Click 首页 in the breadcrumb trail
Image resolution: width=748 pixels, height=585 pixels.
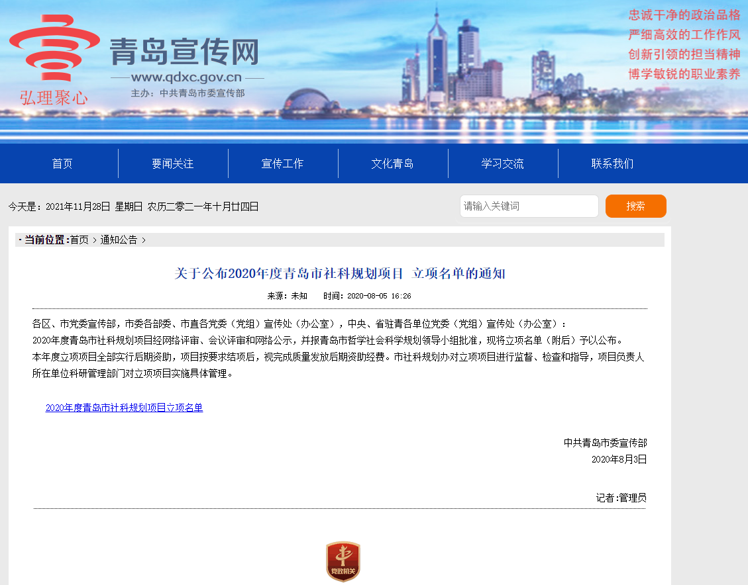79,240
